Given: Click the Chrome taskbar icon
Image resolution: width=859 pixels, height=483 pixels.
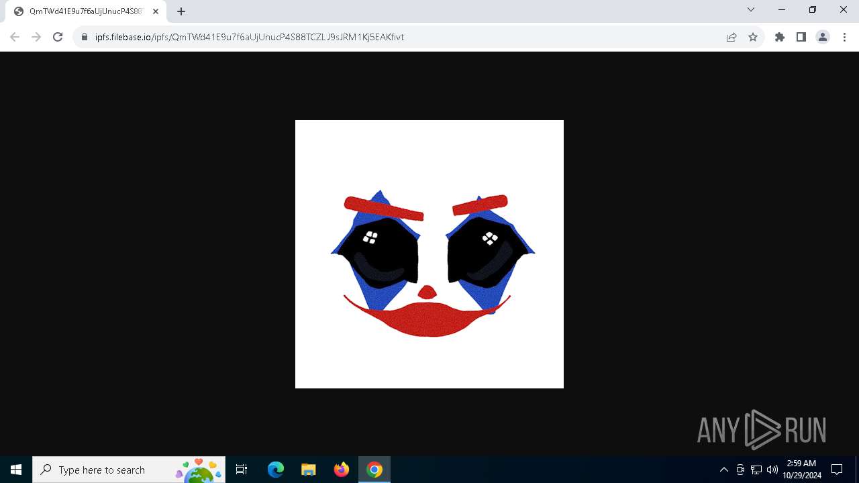Looking at the screenshot, I should pos(374,470).
